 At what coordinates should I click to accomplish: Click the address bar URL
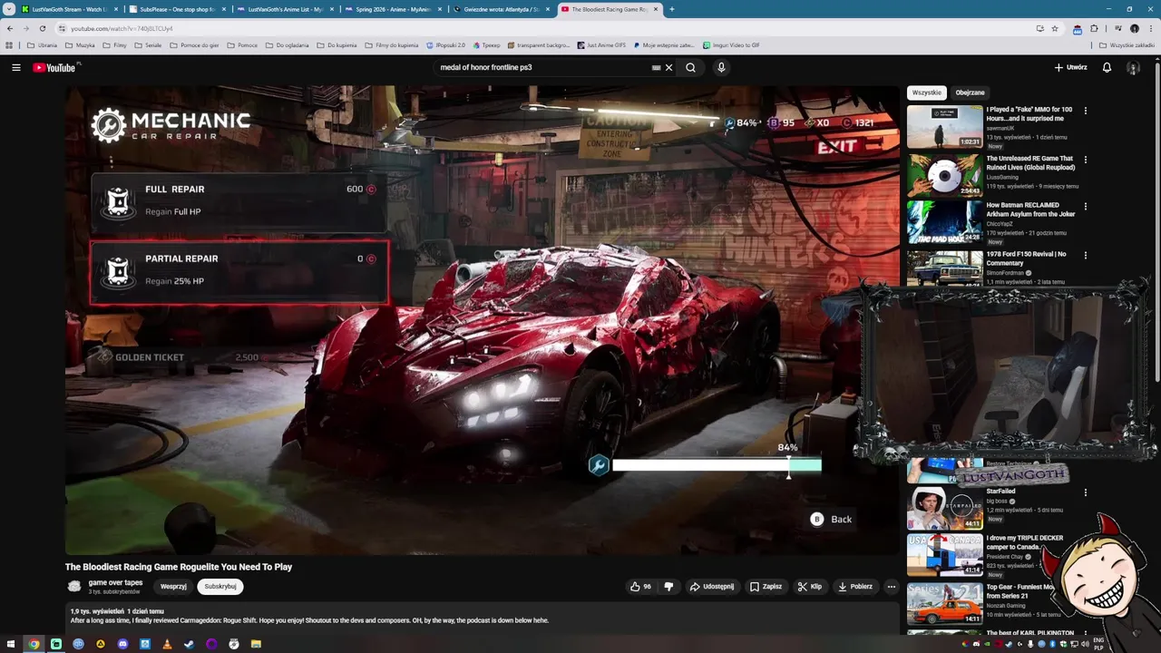[x=122, y=28]
